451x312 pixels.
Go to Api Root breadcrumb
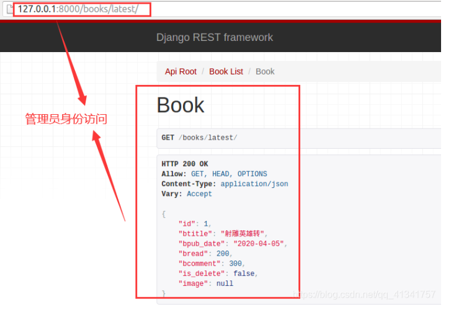pyautogui.click(x=181, y=71)
